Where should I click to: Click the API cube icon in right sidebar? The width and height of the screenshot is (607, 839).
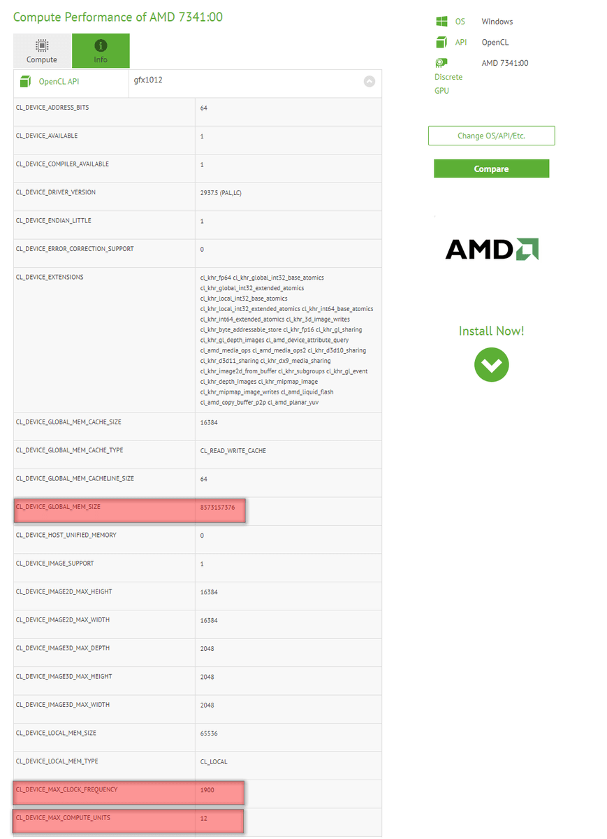coord(441,42)
